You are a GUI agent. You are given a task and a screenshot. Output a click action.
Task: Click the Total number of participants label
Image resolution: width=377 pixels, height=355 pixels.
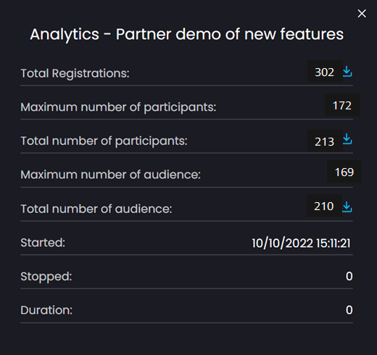coord(104,141)
